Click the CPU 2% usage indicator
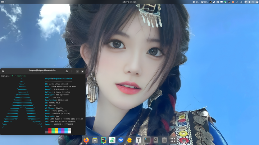Image resolution: width=259 pixels, height=145 pixels. click(196, 2)
